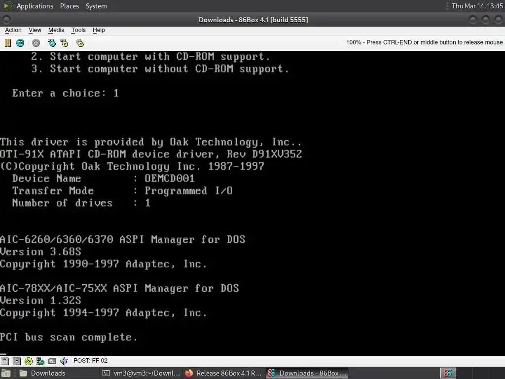Click 'Start computer with CD-ROM support' line

click(x=150, y=57)
